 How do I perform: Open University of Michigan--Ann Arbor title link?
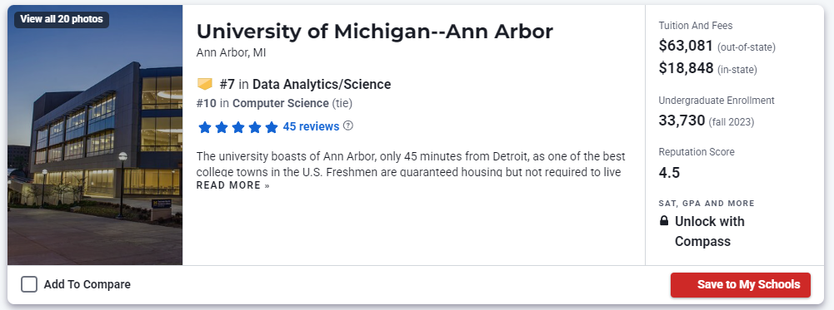pyautogui.click(x=374, y=32)
